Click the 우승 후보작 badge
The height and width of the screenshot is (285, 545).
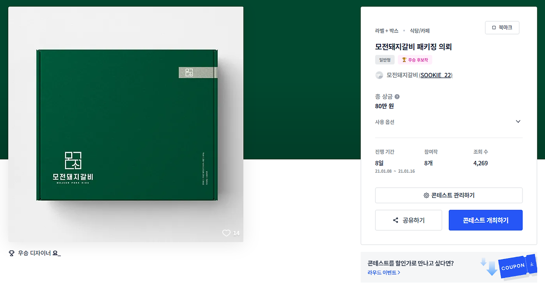[415, 60]
